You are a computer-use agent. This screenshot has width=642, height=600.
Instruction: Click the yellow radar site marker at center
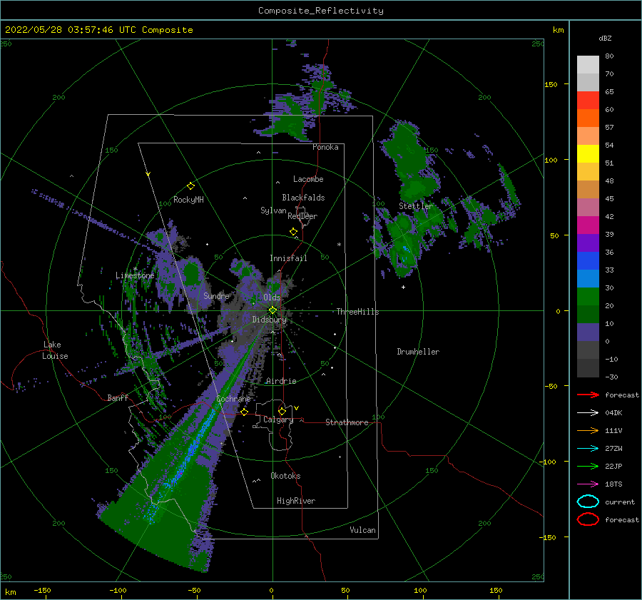point(272,310)
